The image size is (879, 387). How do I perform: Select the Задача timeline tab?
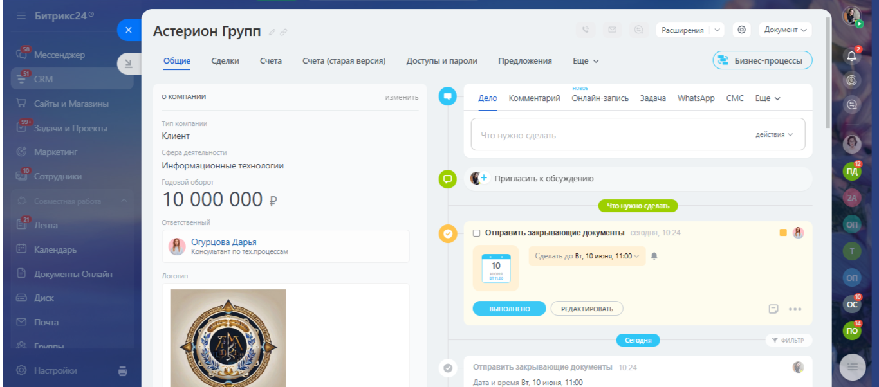coord(653,98)
